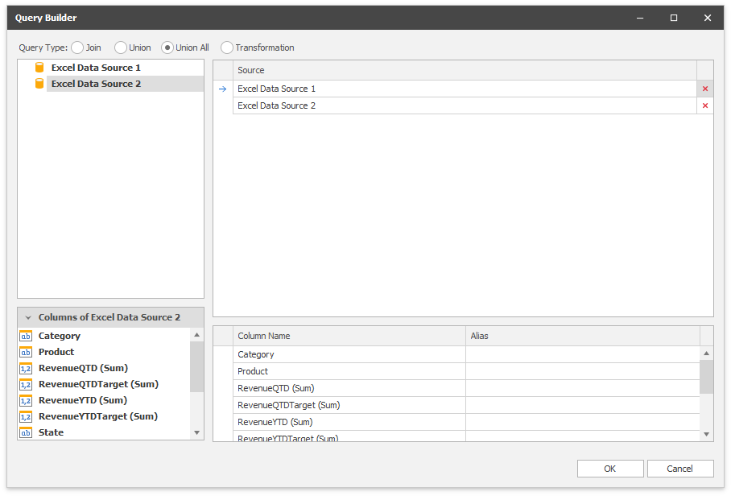This screenshot has height=496, width=731.
Task: Choose the Union radio button
Action: pyautogui.click(x=121, y=48)
